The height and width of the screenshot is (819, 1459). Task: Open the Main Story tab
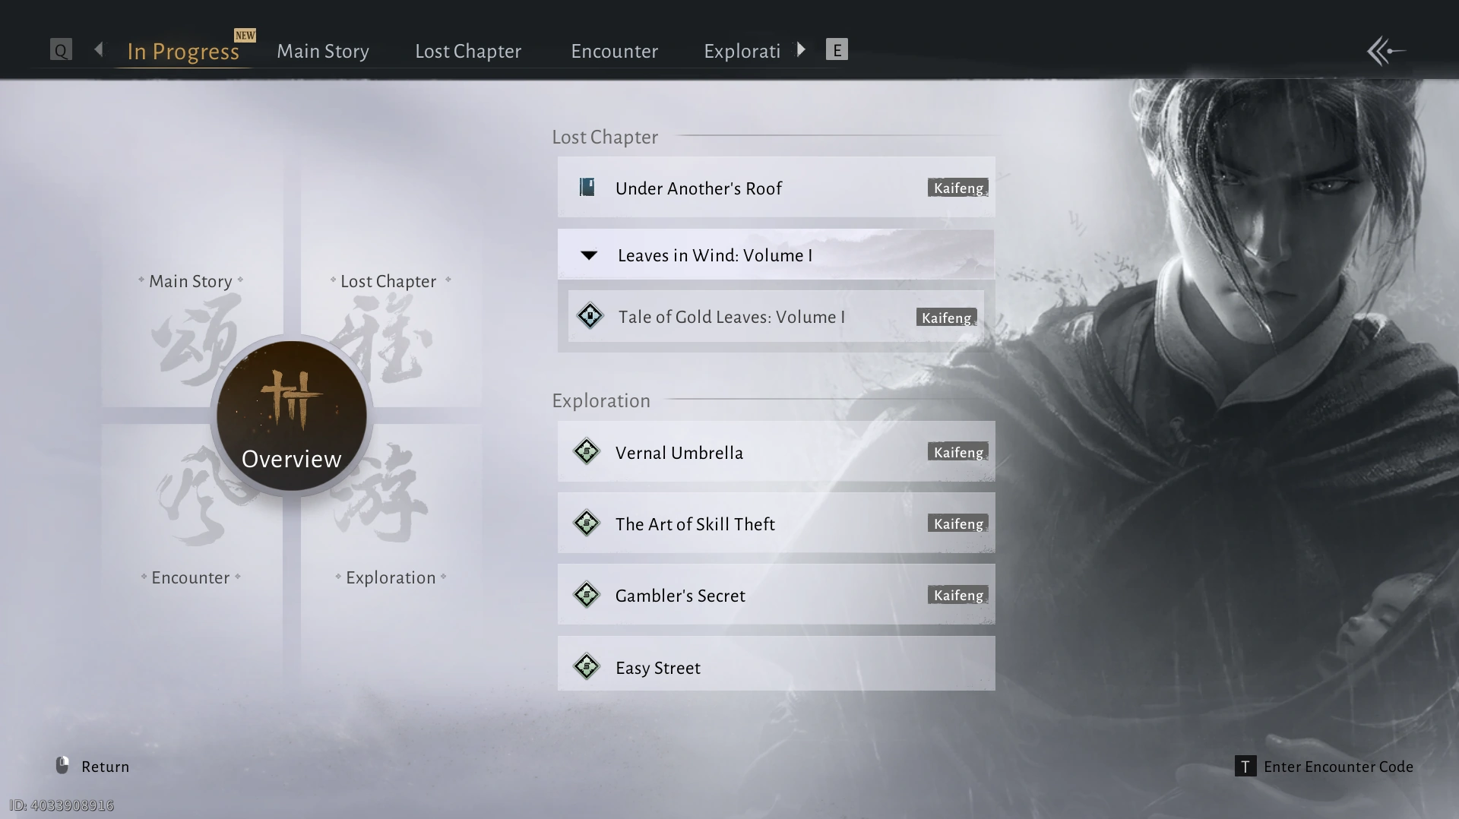(323, 51)
